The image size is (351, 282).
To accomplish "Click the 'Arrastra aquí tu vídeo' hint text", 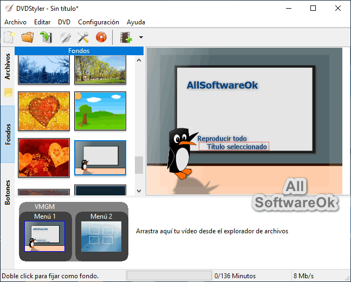I will coord(212,231).
